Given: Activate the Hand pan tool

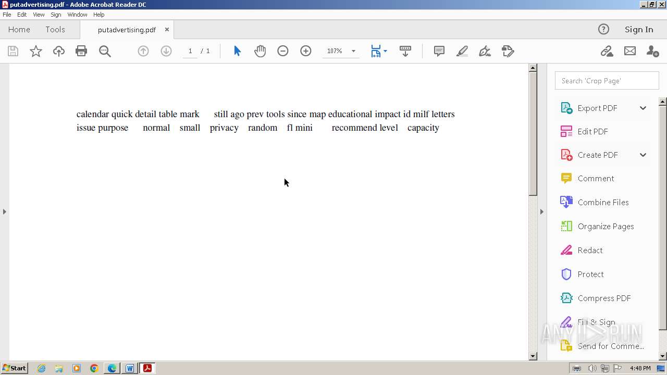Looking at the screenshot, I should click(260, 51).
